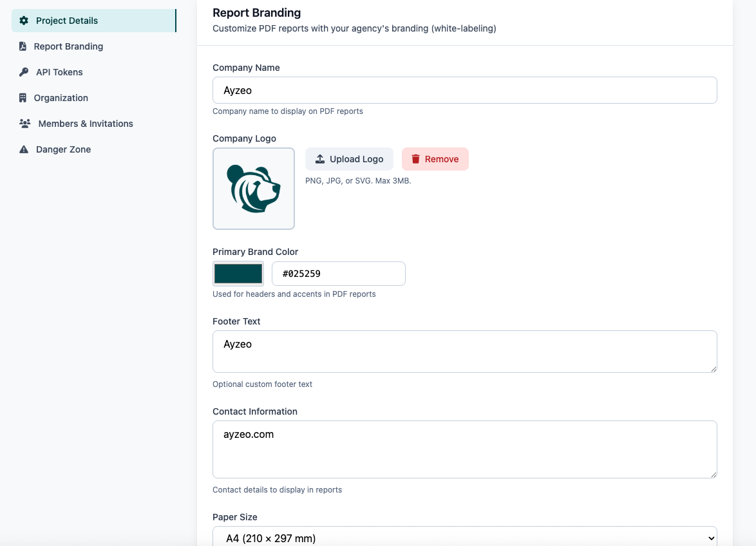756x546 pixels.
Task: Open the Primary Brand Color swatch picker
Action: tap(238, 274)
